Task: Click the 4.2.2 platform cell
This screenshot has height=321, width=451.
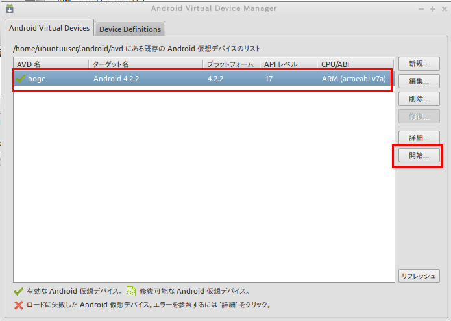Action: [215, 79]
